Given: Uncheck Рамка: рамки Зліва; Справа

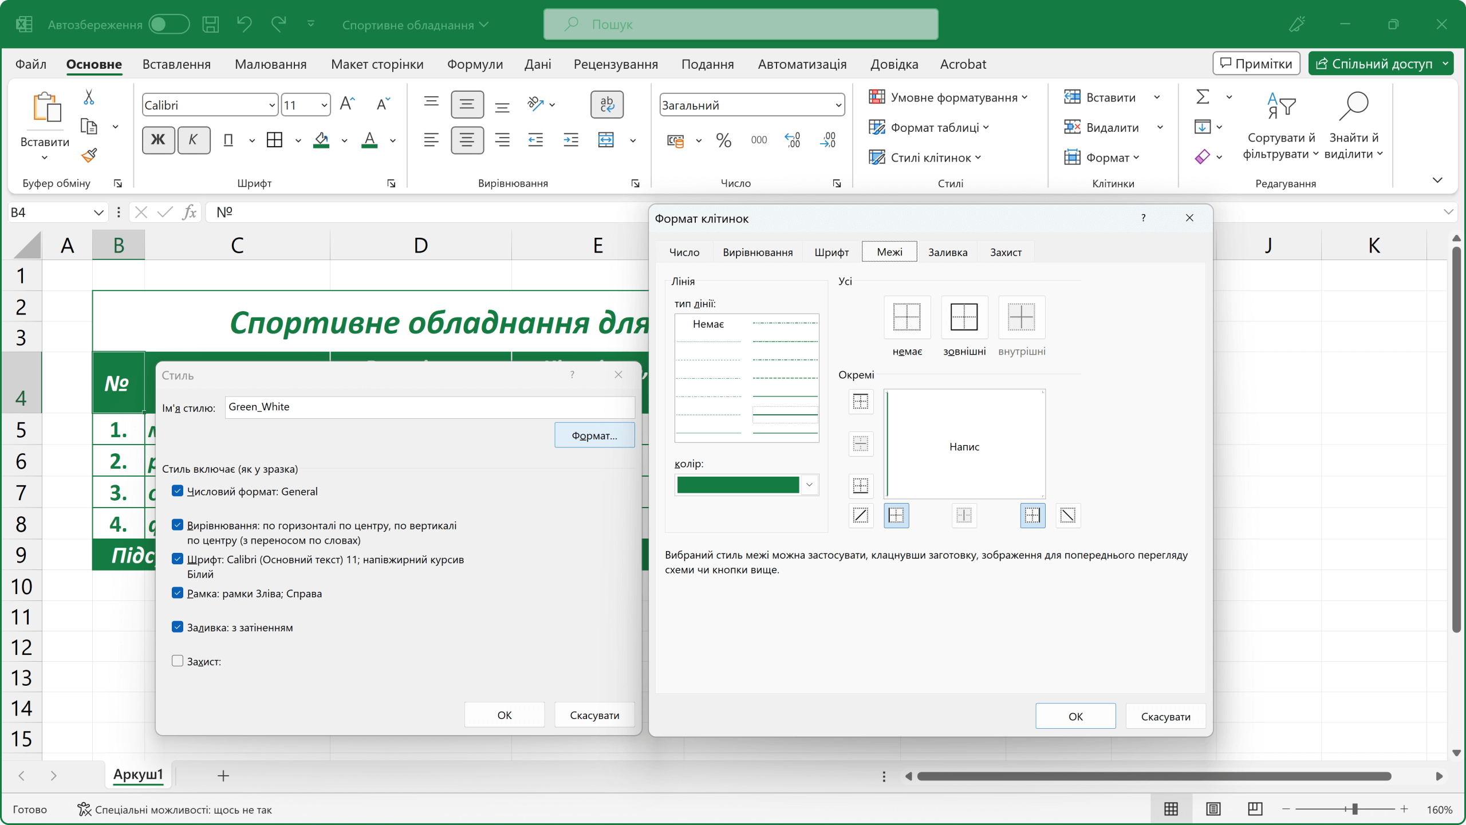Looking at the screenshot, I should pyautogui.click(x=178, y=592).
